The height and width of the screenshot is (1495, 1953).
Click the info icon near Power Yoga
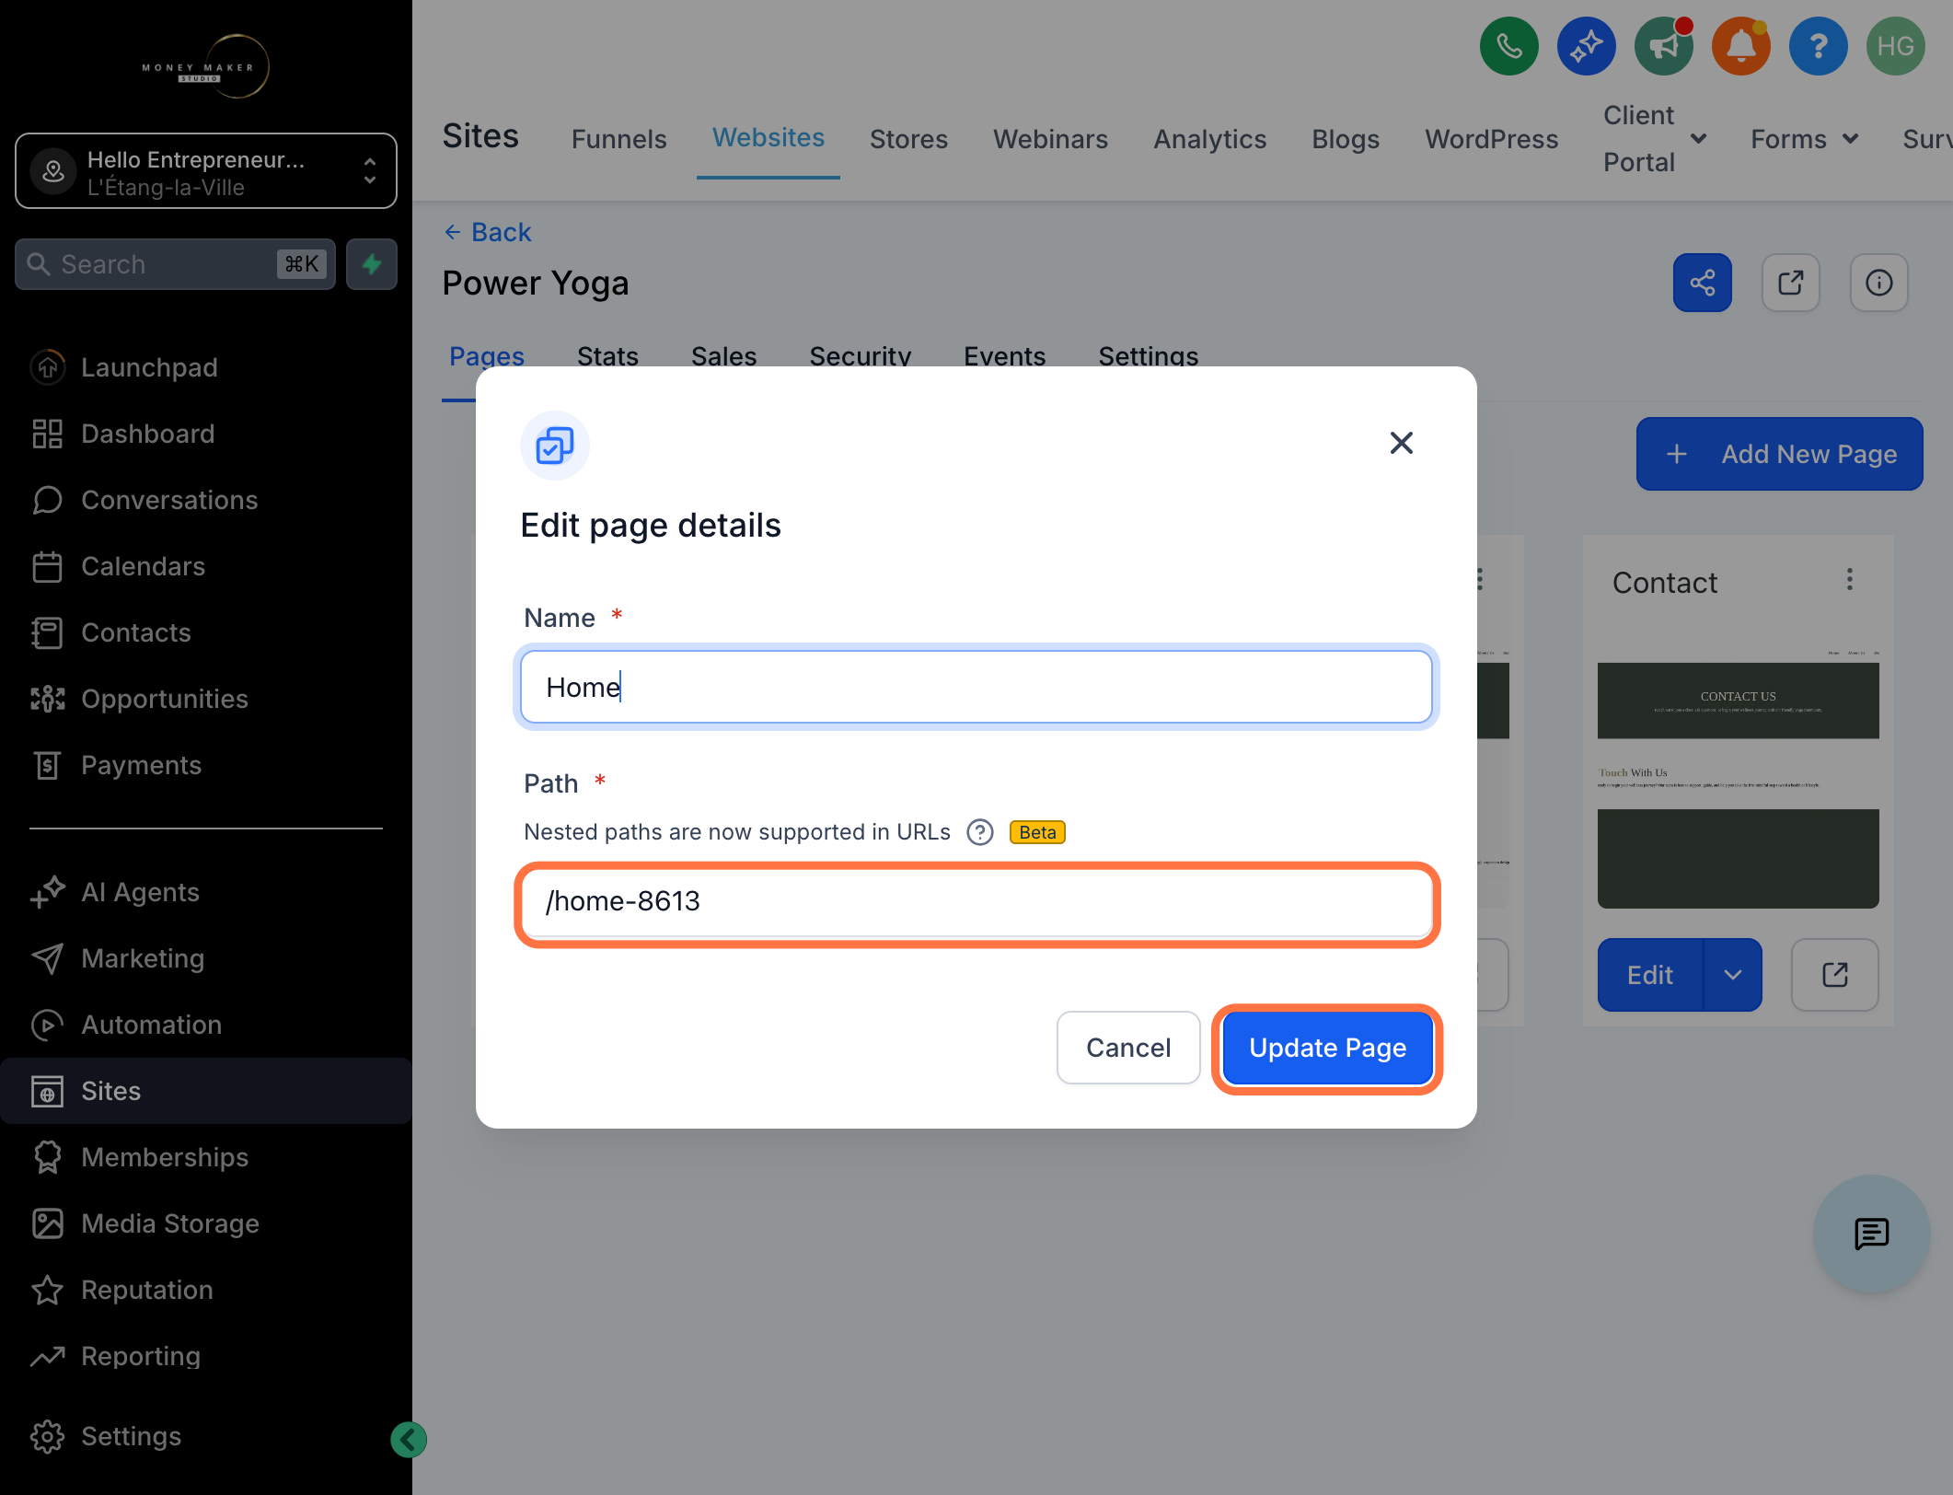tap(1878, 283)
